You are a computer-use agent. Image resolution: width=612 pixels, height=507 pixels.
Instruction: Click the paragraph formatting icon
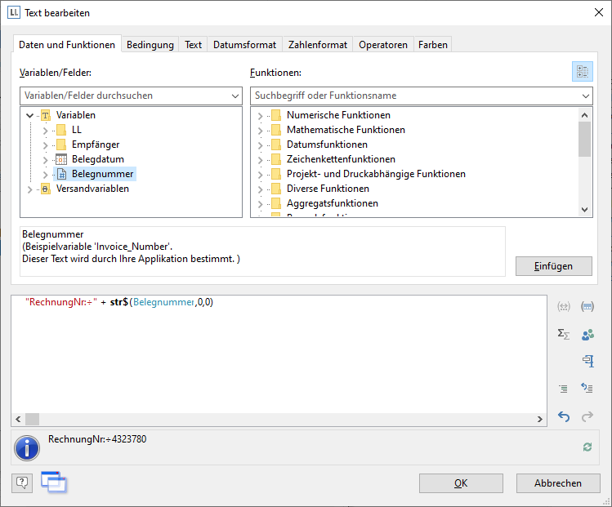tap(587, 361)
